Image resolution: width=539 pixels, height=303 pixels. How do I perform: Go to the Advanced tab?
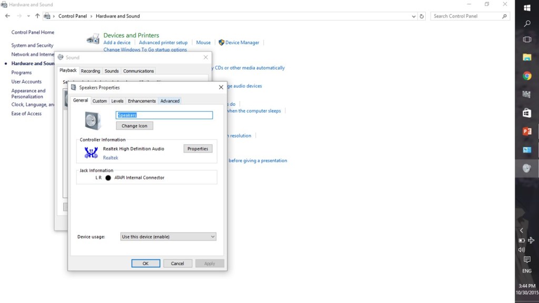(x=169, y=101)
